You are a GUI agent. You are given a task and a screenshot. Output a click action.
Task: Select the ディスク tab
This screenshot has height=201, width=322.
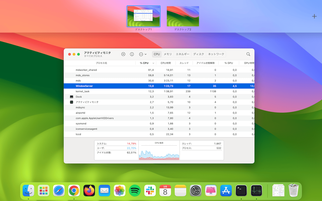(199, 54)
